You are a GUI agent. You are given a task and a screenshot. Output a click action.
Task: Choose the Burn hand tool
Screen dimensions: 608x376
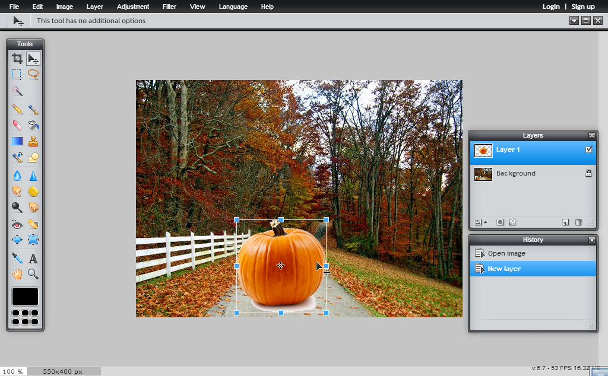33,207
